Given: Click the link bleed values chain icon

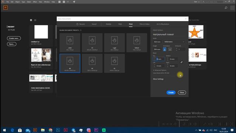Looking at the screenshot, I should pos(181,62).
